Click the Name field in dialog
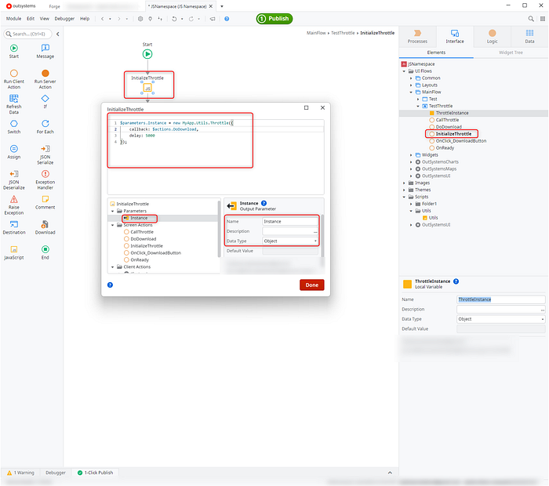This screenshot has height=486, width=549. (289, 222)
